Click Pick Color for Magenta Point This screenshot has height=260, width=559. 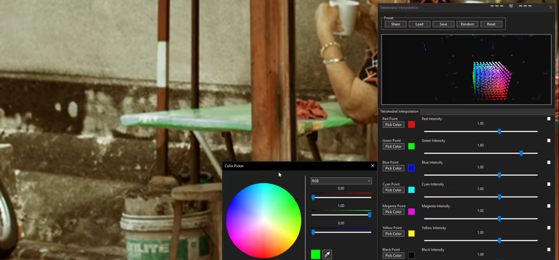(393, 212)
